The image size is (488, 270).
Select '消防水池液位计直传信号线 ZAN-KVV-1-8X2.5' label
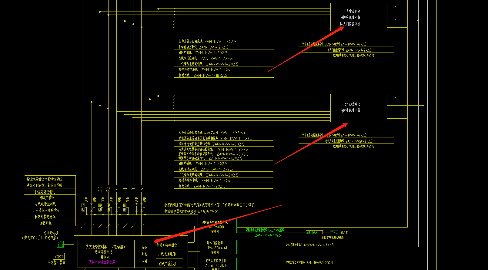[x=211, y=144]
